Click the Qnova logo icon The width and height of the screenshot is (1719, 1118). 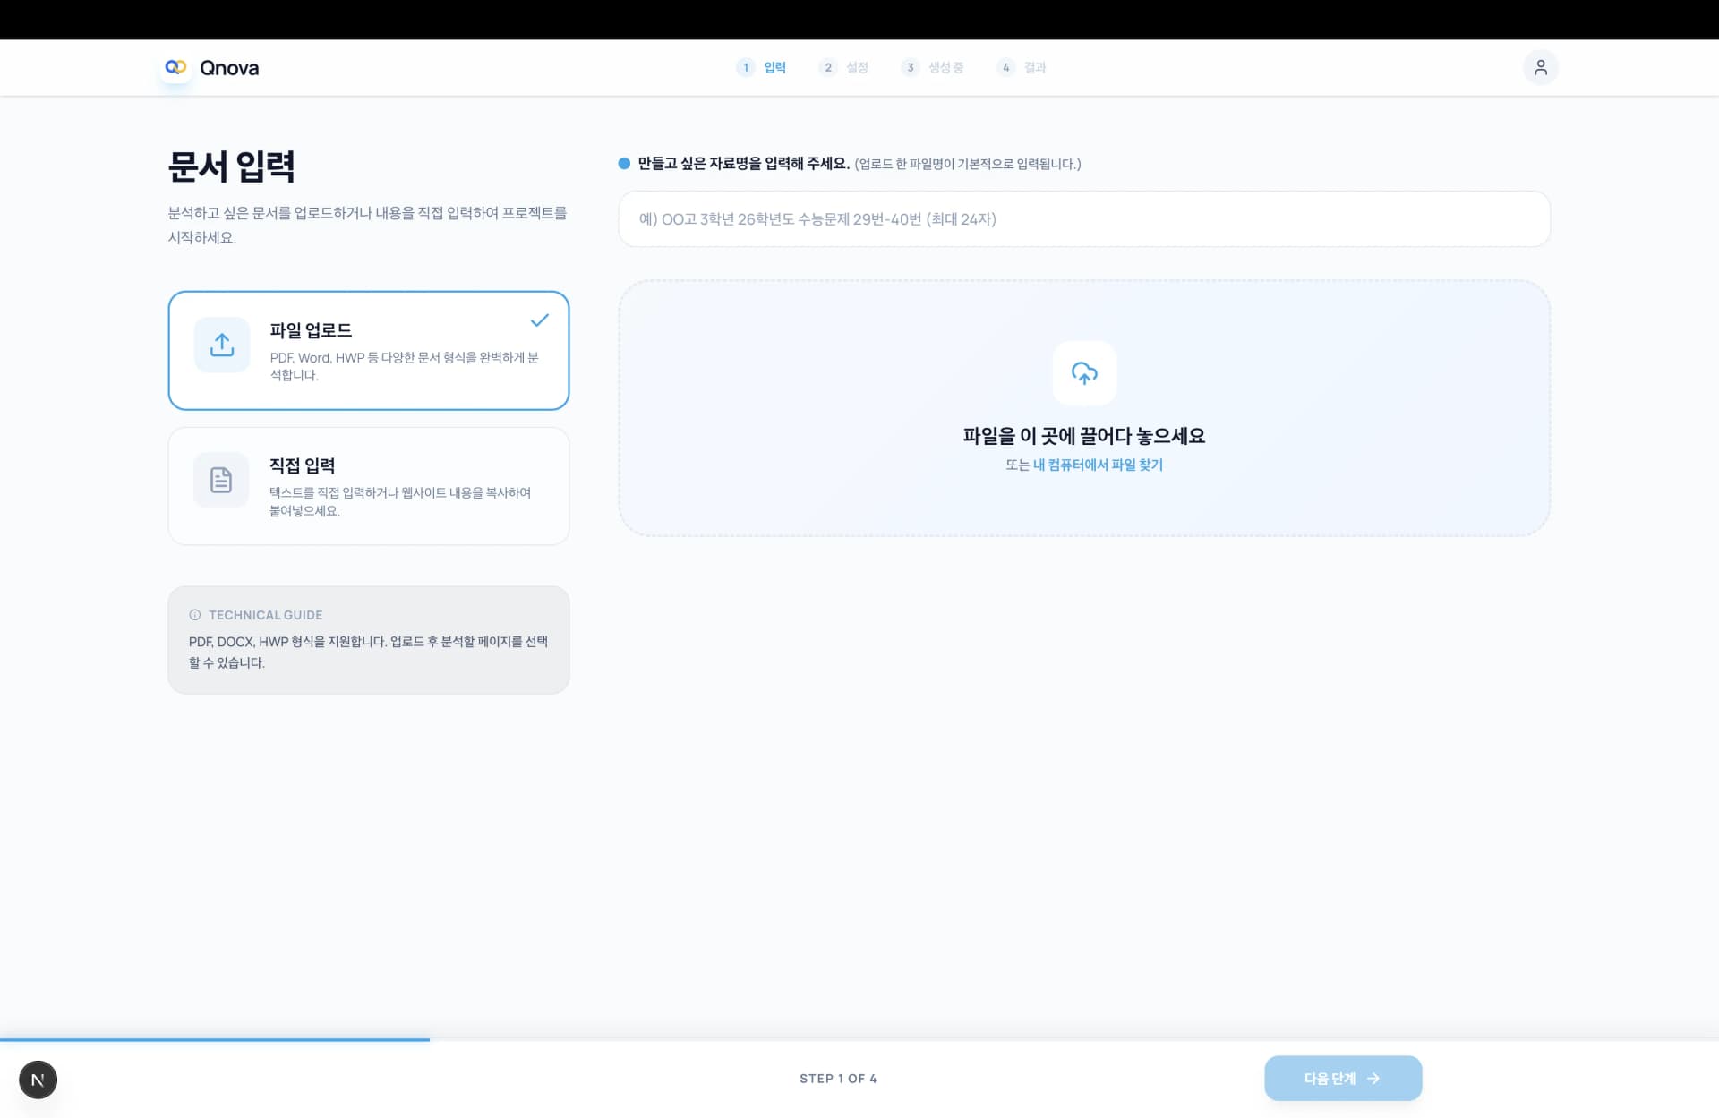(x=175, y=67)
